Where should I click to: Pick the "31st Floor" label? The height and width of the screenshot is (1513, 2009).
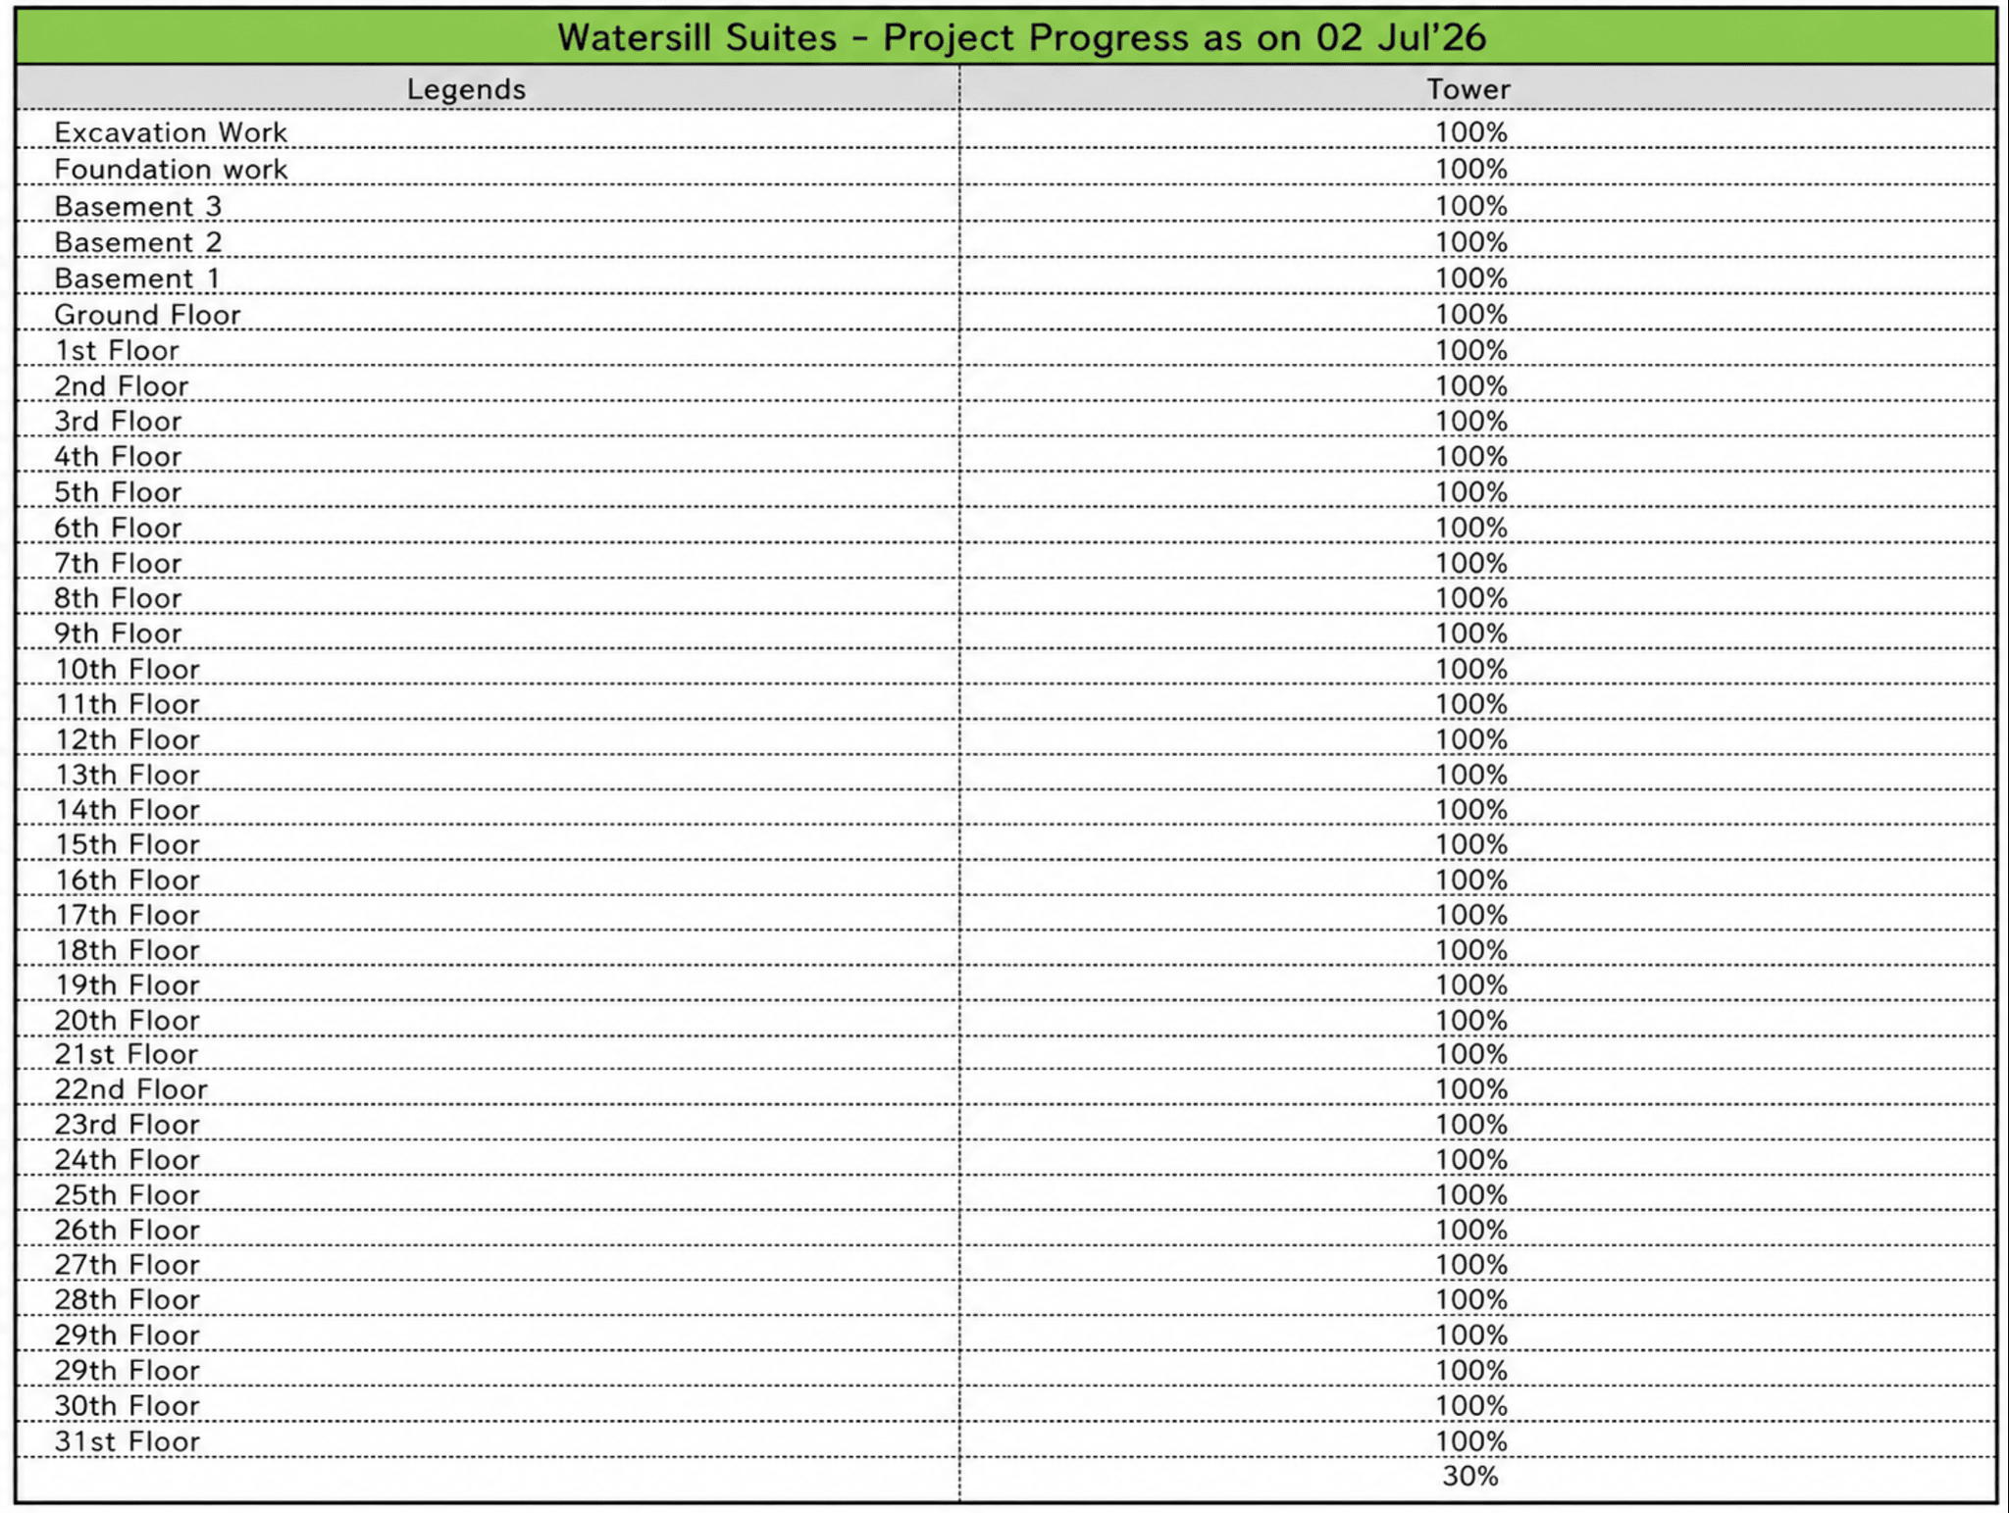127,1441
